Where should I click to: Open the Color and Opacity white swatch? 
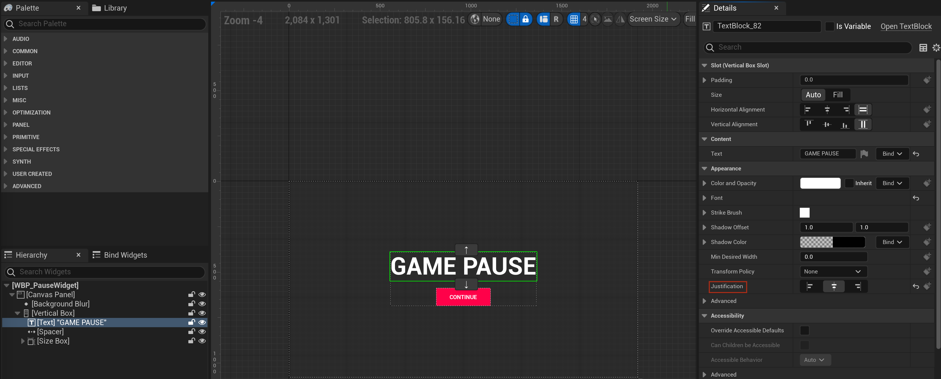[x=820, y=183]
